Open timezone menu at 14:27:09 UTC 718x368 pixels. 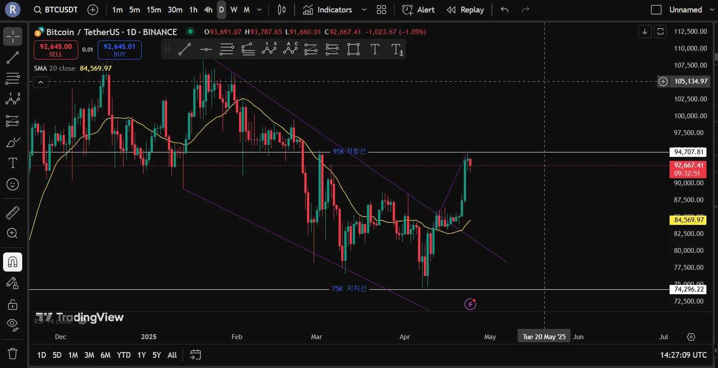tap(683, 355)
